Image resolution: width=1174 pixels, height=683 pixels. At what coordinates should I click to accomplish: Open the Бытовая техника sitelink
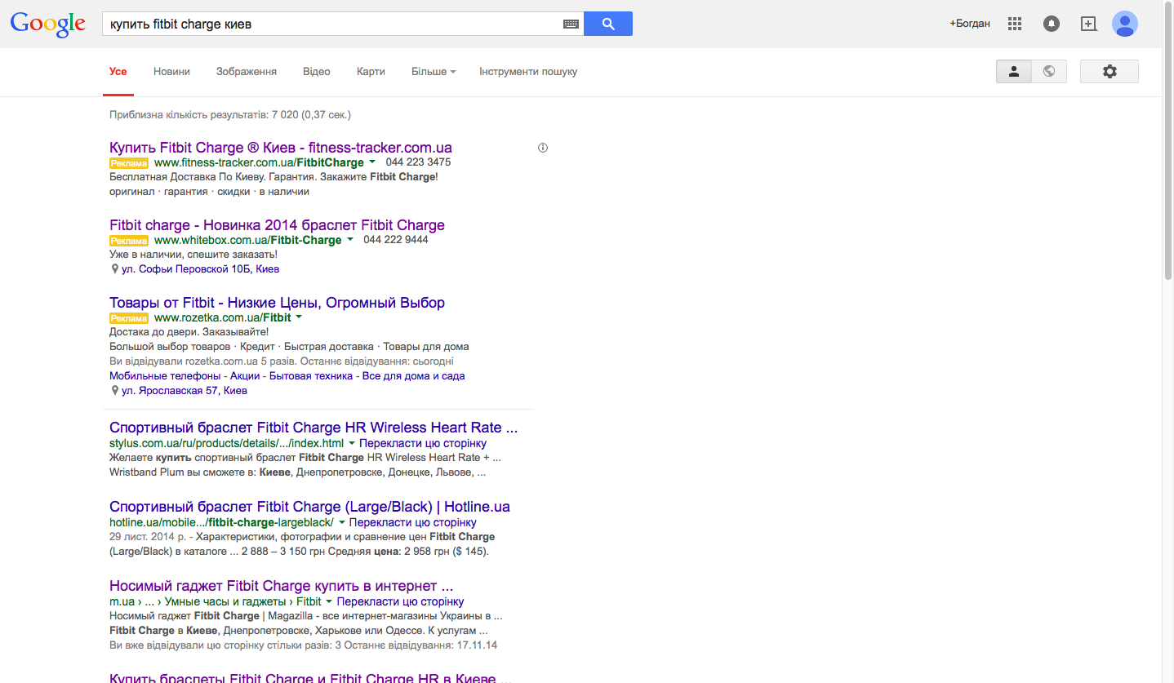click(311, 376)
